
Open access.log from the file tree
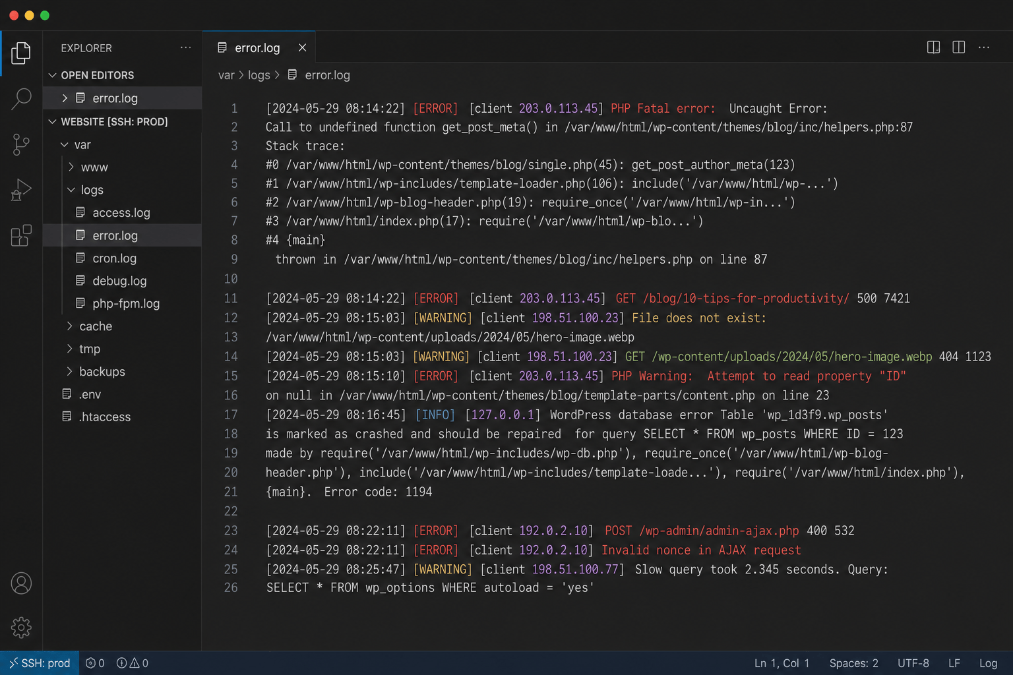tap(122, 212)
